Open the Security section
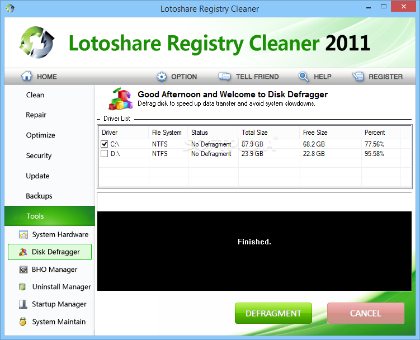The width and height of the screenshot is (420, 340). tap(39, 155)
